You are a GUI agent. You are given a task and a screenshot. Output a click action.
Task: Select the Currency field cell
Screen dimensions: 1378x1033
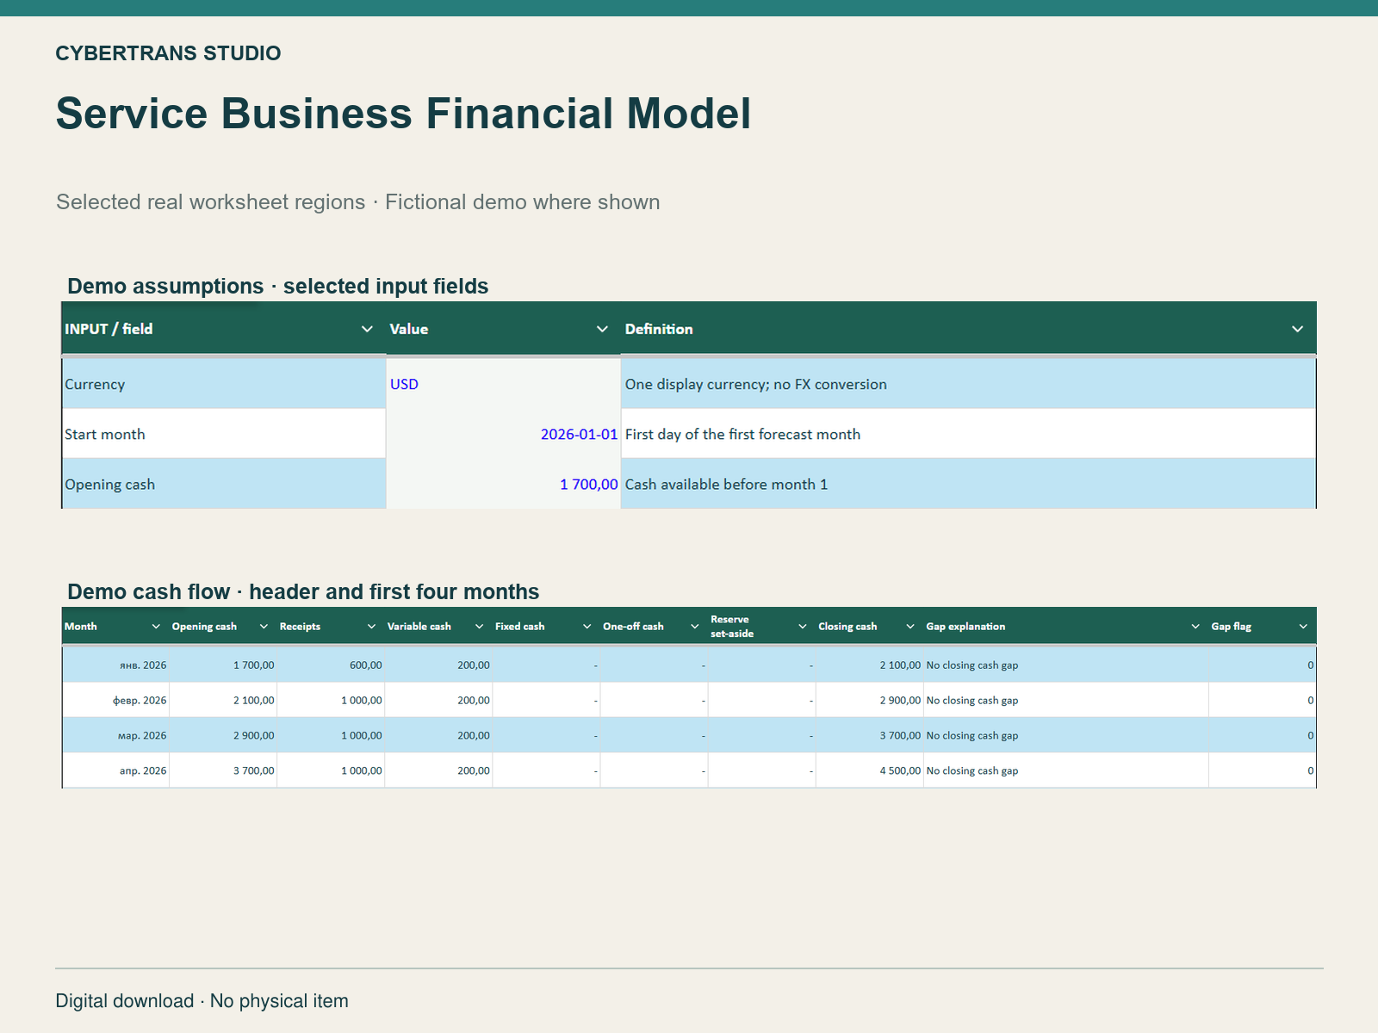coord(224,384)
